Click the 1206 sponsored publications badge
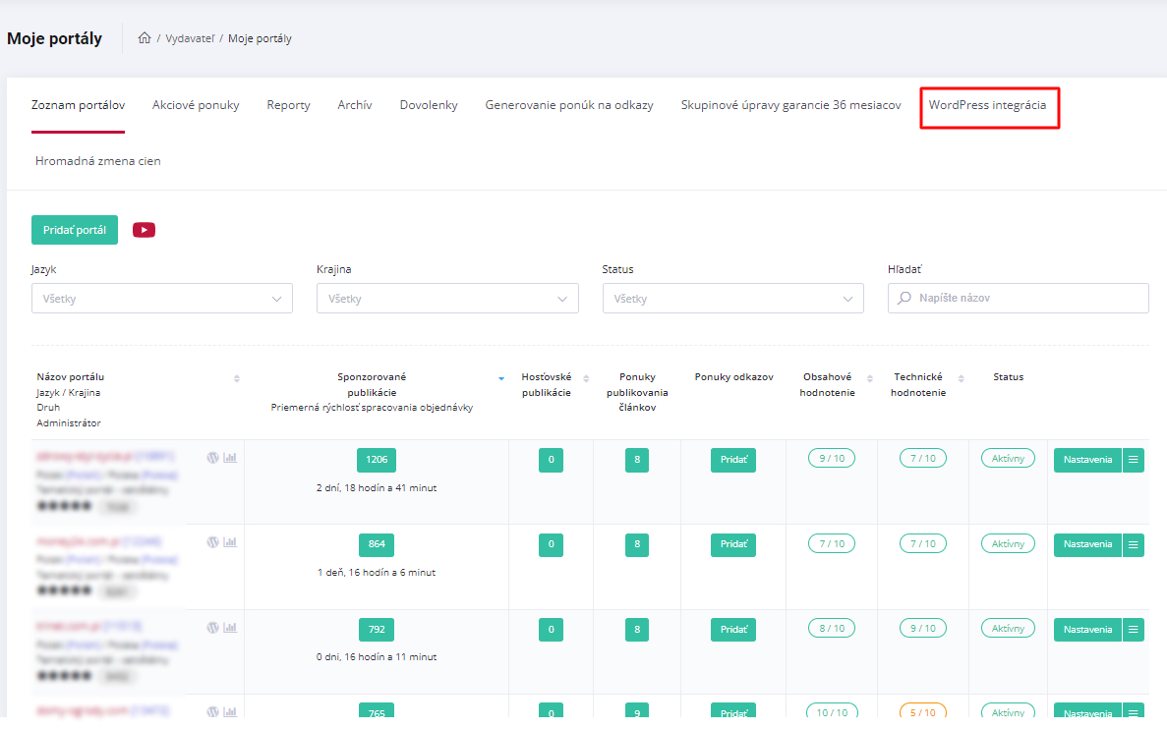Screen dimensions: 1167x729 click(377, 460)
